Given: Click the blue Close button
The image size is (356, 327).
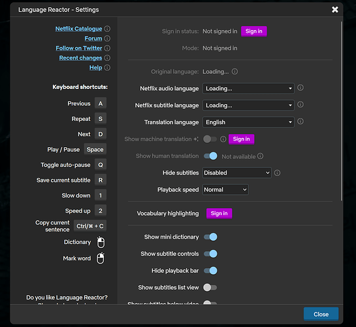Looking at the screenshot, I should 321,315.
